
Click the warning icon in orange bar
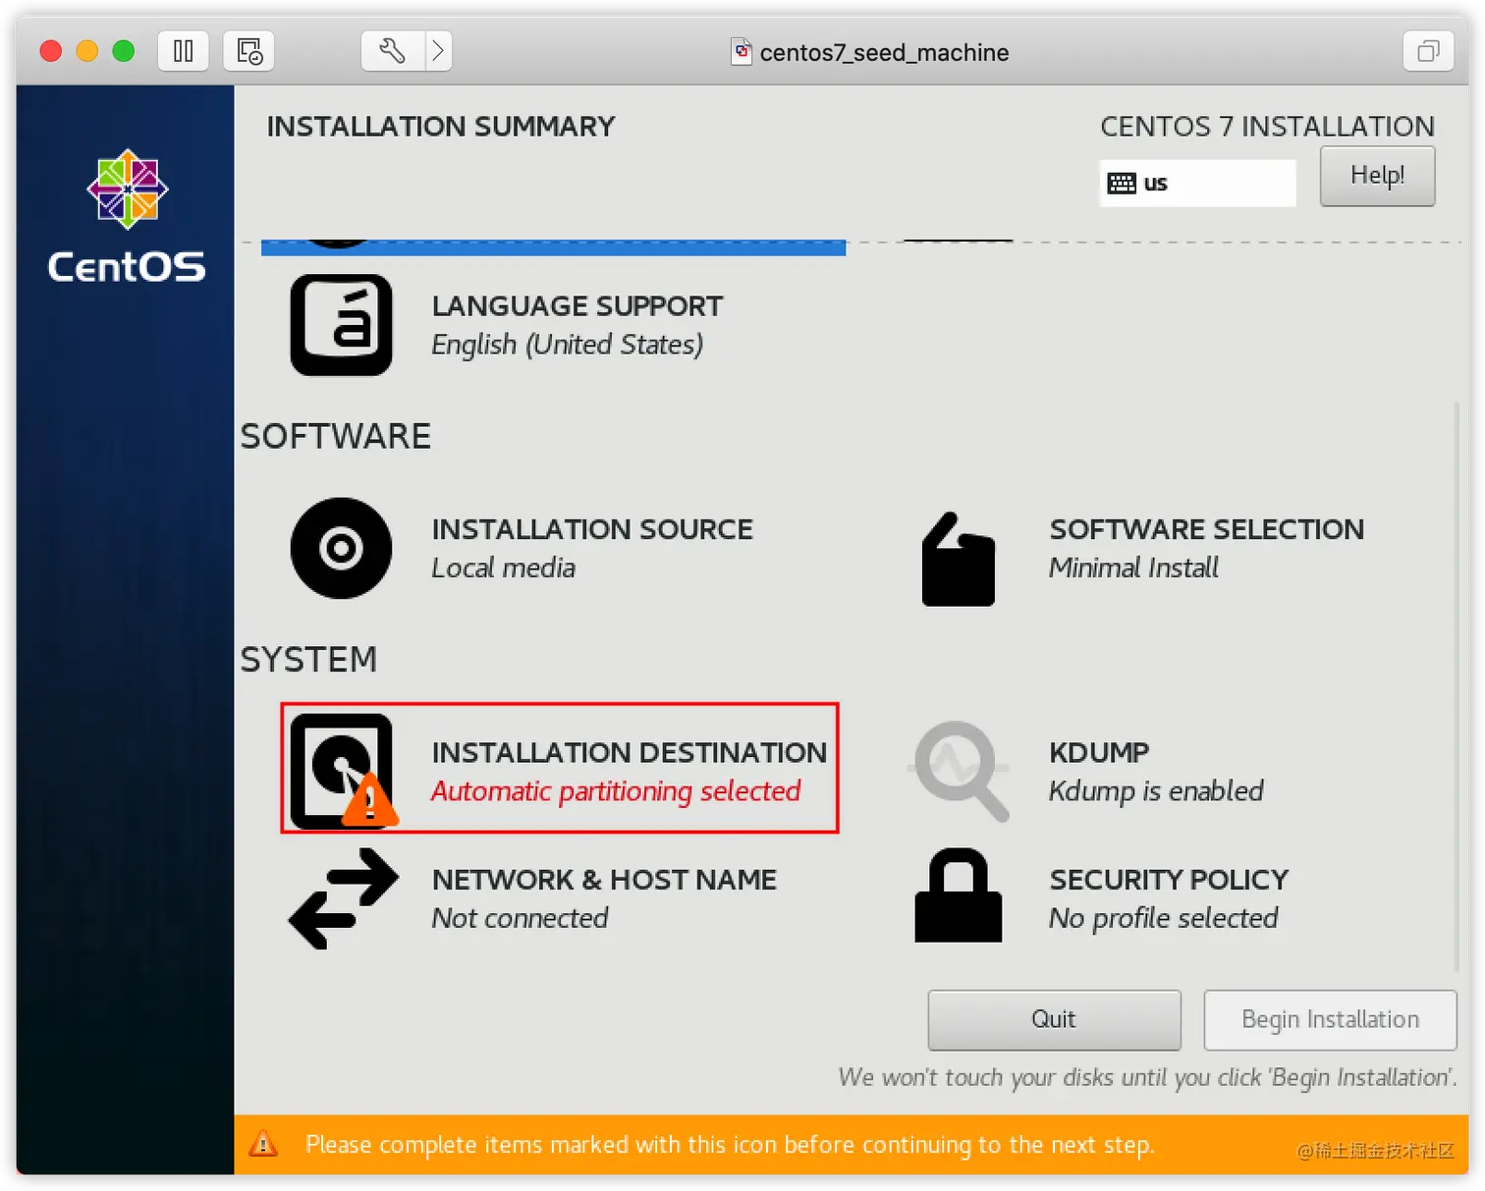click(x=263, y=1143)
